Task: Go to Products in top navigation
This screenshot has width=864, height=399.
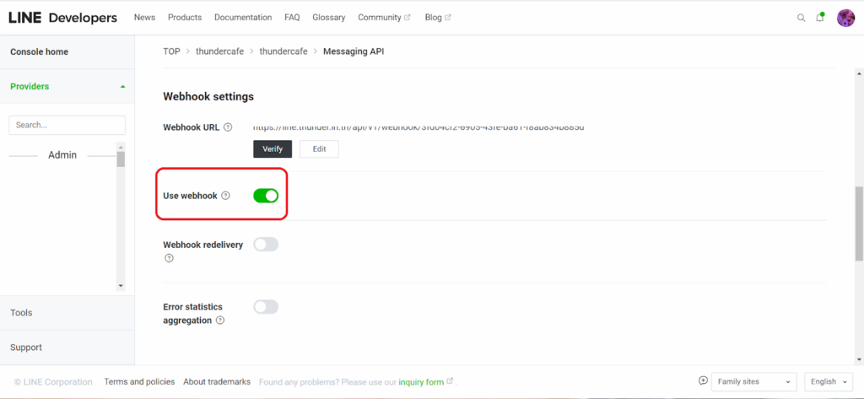Action: tap(185, 18)
